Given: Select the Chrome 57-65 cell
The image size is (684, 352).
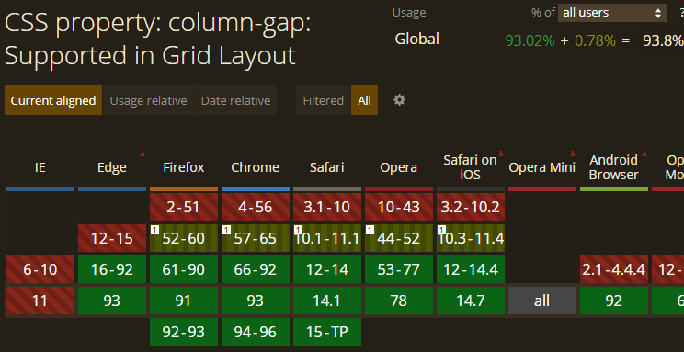Looking at the screenshot, I should 256,238.
